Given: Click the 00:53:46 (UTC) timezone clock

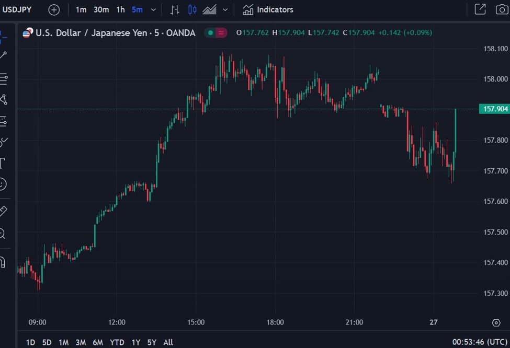Looking at the screenshot, I should coord(479,342).
